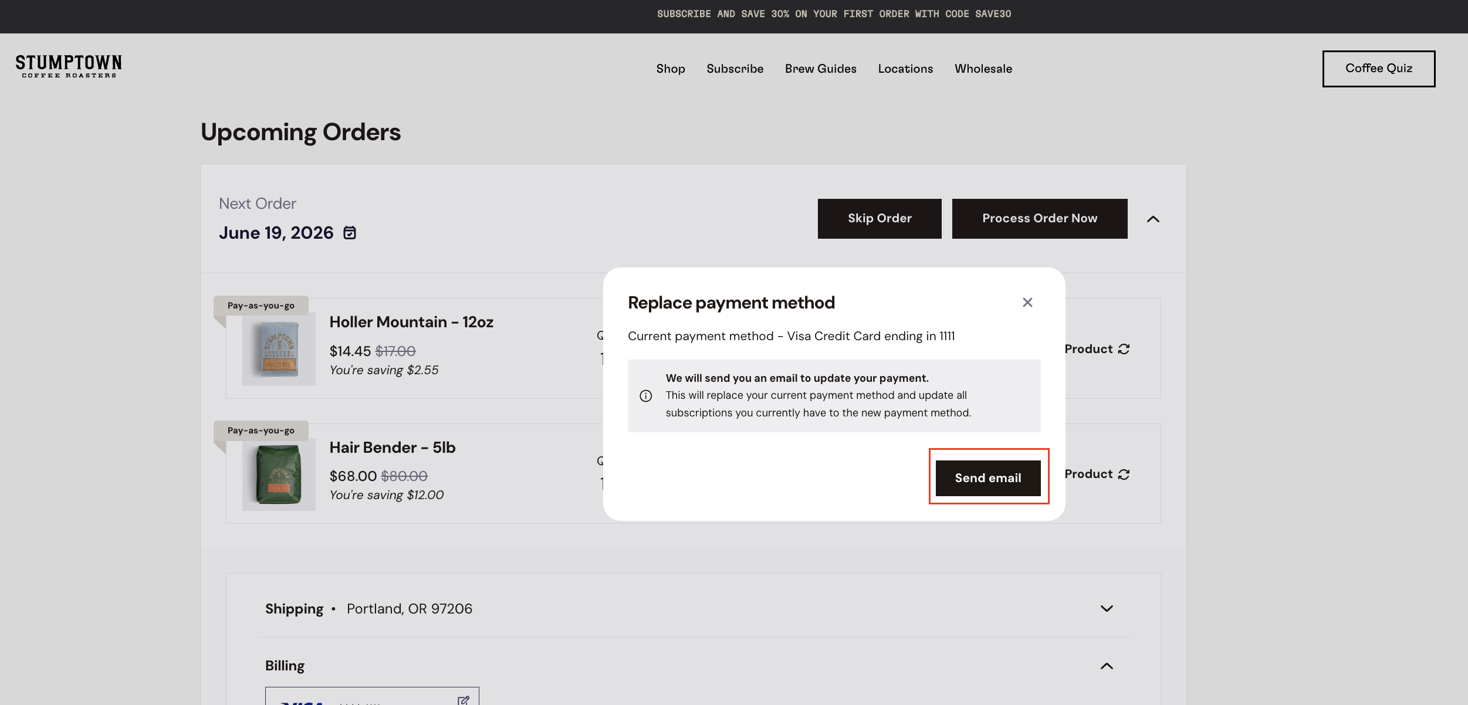Click the Pay-as-you-go tag on Hair Bender

click(x=261, y=431)
